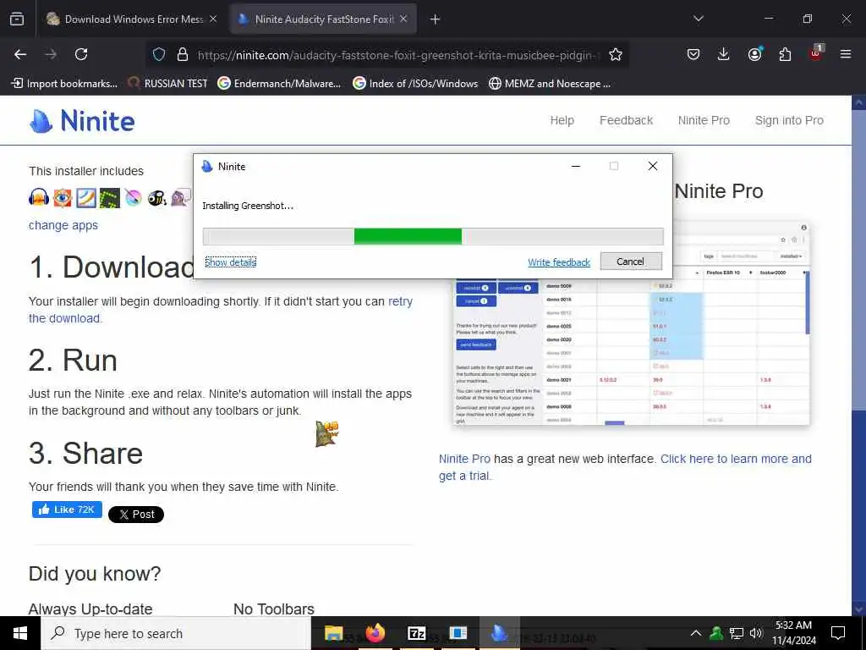Open the list all tabs dropdown
Screen dimensions: 866x650
pyautogui.click(x=698, y=19)
